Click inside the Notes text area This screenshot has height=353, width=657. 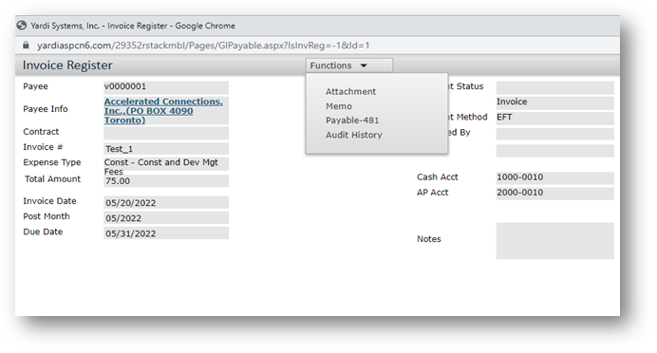coord(554,241)
